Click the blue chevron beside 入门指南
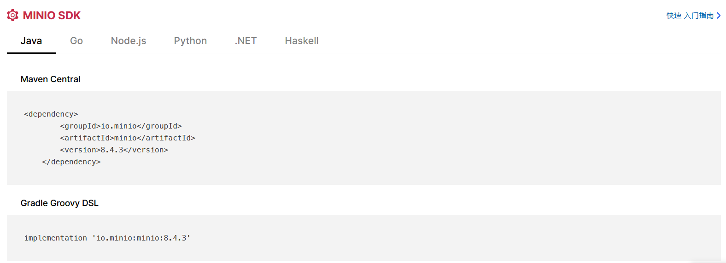726x263 pixels. (x=719, y=16)
